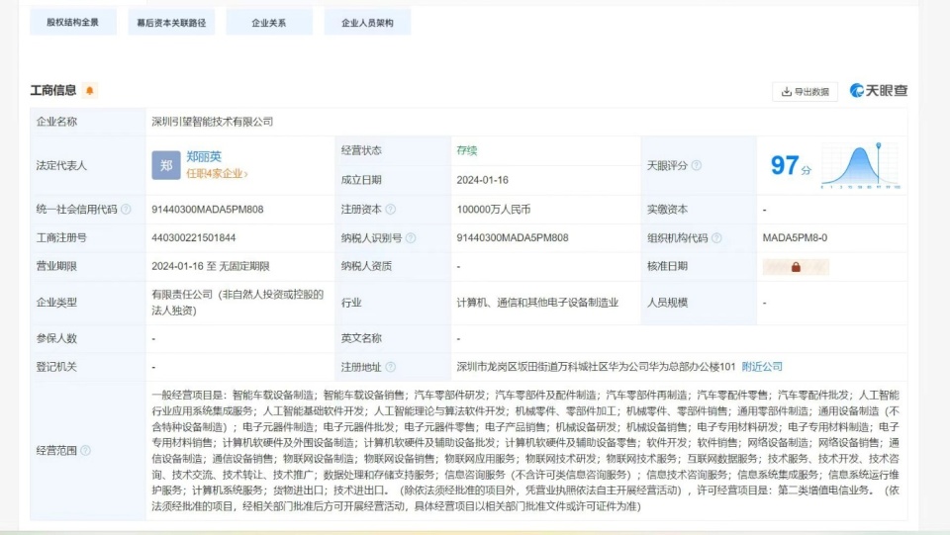Click establishment date 2024-01-16

pyautogui.click(x=482, y=180)
